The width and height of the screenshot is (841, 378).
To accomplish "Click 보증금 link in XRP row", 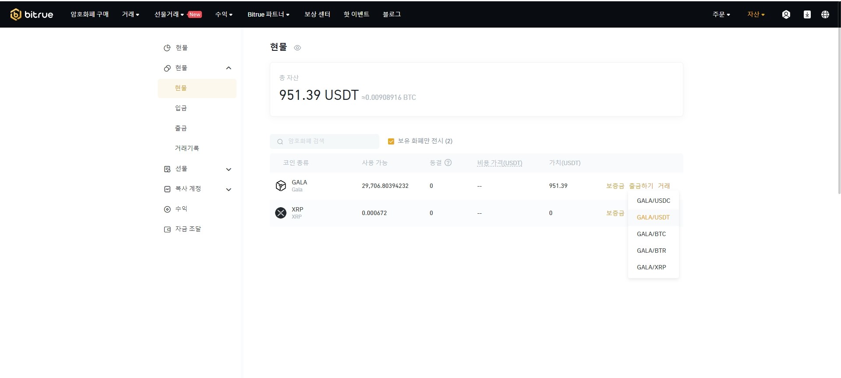I will 615,213.
